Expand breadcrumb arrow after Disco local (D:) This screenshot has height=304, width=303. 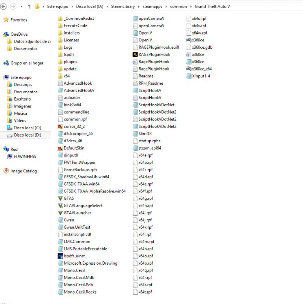[x=107, y=6]
